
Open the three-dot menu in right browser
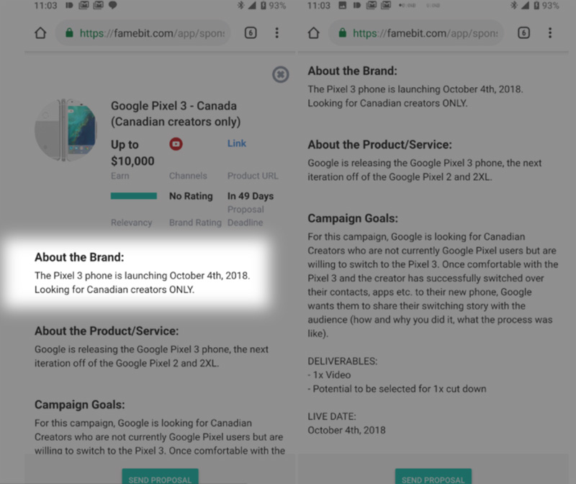tap(550, 33)
